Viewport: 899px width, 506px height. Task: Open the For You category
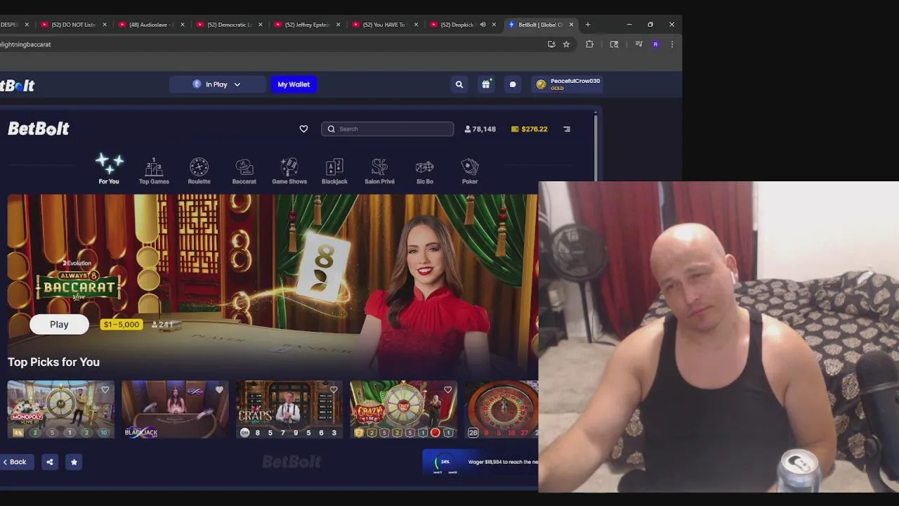click(109, 169)
